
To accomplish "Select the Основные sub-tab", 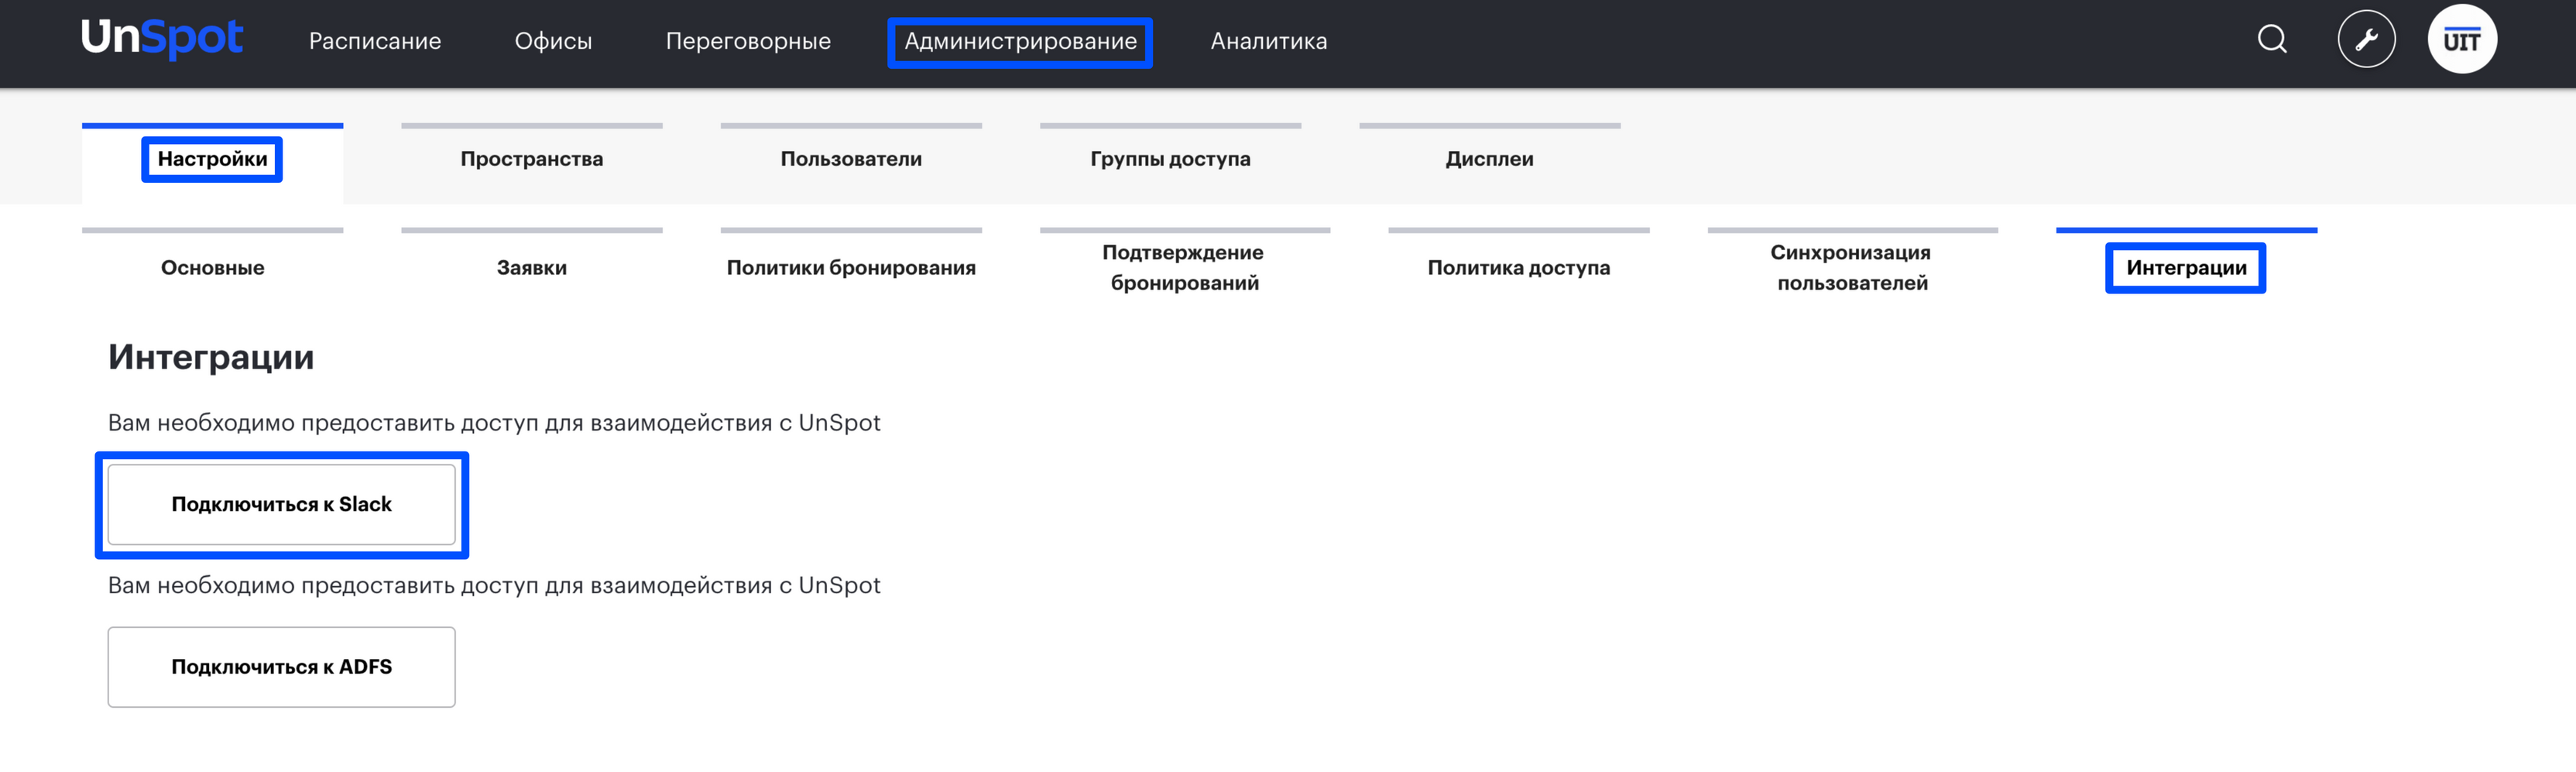I will tap(212, 267).
